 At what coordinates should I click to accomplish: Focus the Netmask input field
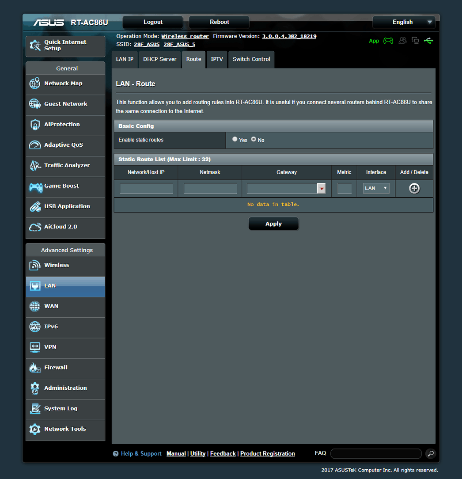tap(210, 188)
